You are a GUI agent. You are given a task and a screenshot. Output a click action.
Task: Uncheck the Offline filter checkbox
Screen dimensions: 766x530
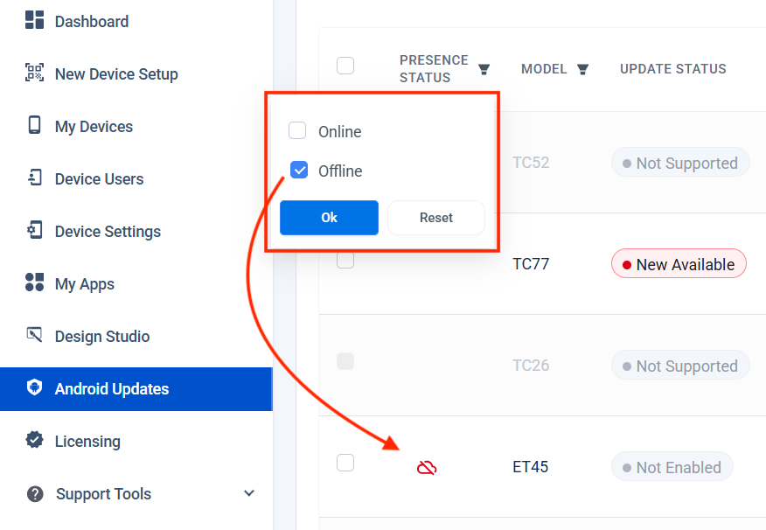pyautogui.click(x=299, y=171)
